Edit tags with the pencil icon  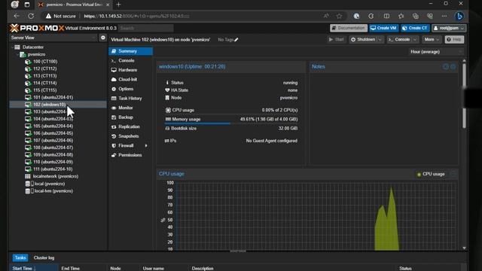click(236, 40)
